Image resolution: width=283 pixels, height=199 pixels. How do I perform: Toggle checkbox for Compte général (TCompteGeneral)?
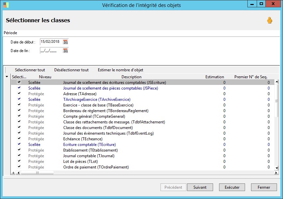[x=19, y=116]
